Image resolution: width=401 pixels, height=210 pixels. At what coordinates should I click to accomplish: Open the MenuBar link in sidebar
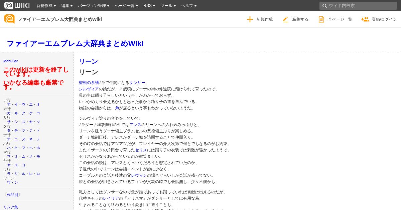point(11,61)
